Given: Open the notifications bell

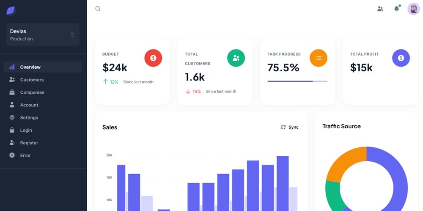Looking at the screenshot, I should pyautogui.click(x=396, y=9).
